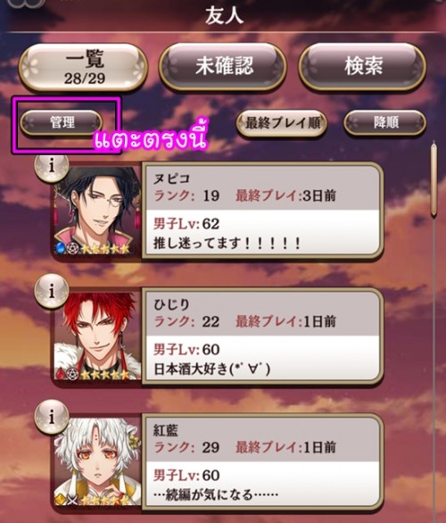This screenshot has width=446, height=523.
Task: Click the friend list scrollbar handle
Action: point(434,180)
